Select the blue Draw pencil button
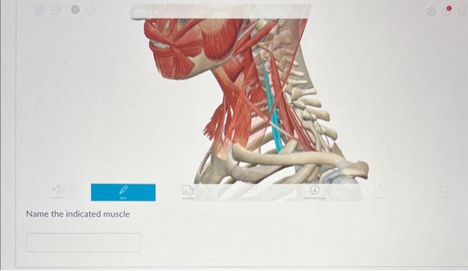 123,192
